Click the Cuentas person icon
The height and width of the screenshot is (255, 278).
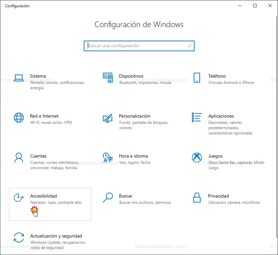[x=19, y=158]
